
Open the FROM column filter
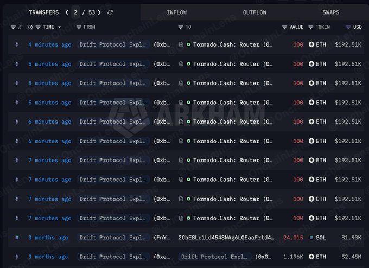(x=79, y=27)
